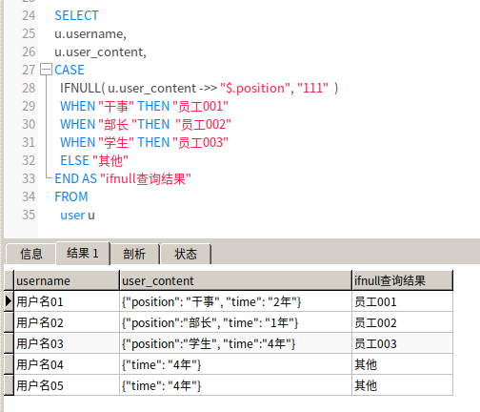Screen dimensions: 480x412
Task: Click the ifnull查询结果 column header
Action: (402, 280)
